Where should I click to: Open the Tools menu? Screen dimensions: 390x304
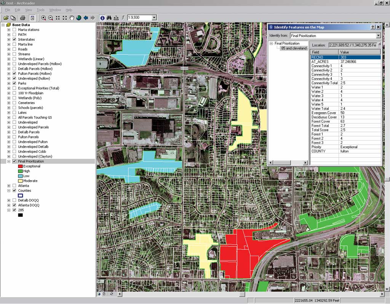tap(40, 10)
